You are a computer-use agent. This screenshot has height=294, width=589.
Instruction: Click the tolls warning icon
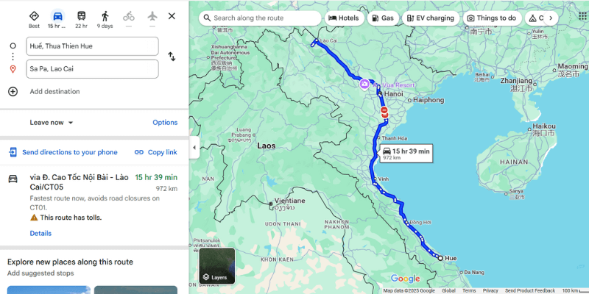coord(34,218)
